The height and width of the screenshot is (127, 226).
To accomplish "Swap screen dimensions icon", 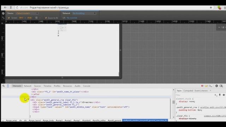I will 36,18.
